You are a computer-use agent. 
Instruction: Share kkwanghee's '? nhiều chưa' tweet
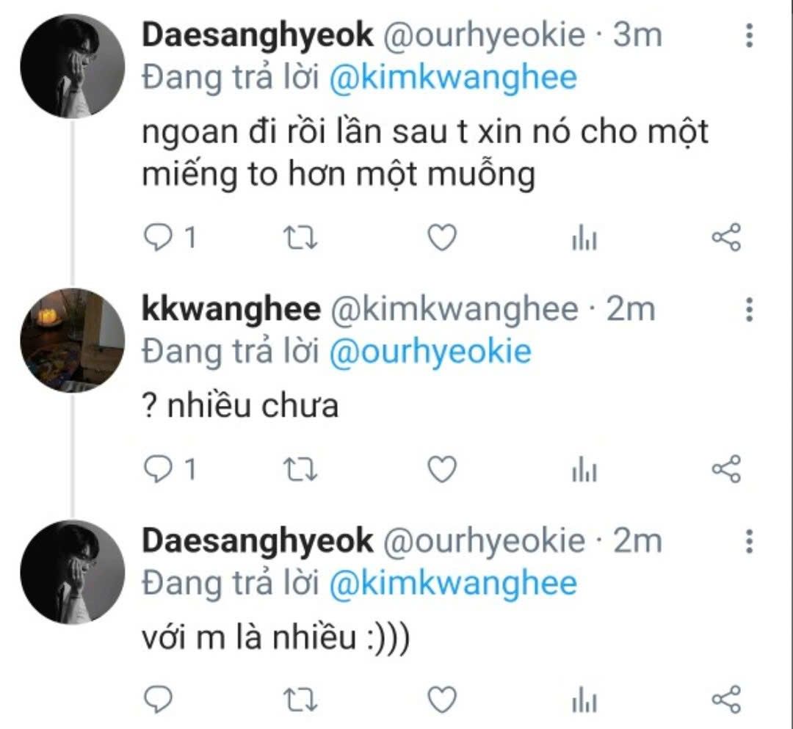(x=727, y=468)
